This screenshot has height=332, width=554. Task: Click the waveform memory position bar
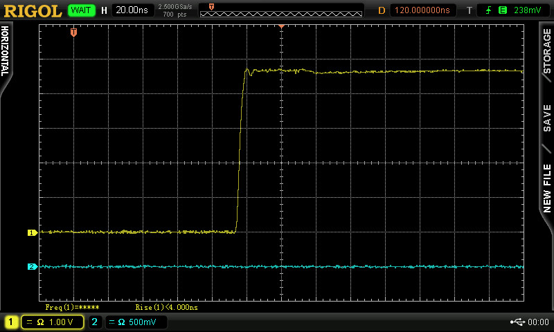pyautogui.click(x=280, y=10)
